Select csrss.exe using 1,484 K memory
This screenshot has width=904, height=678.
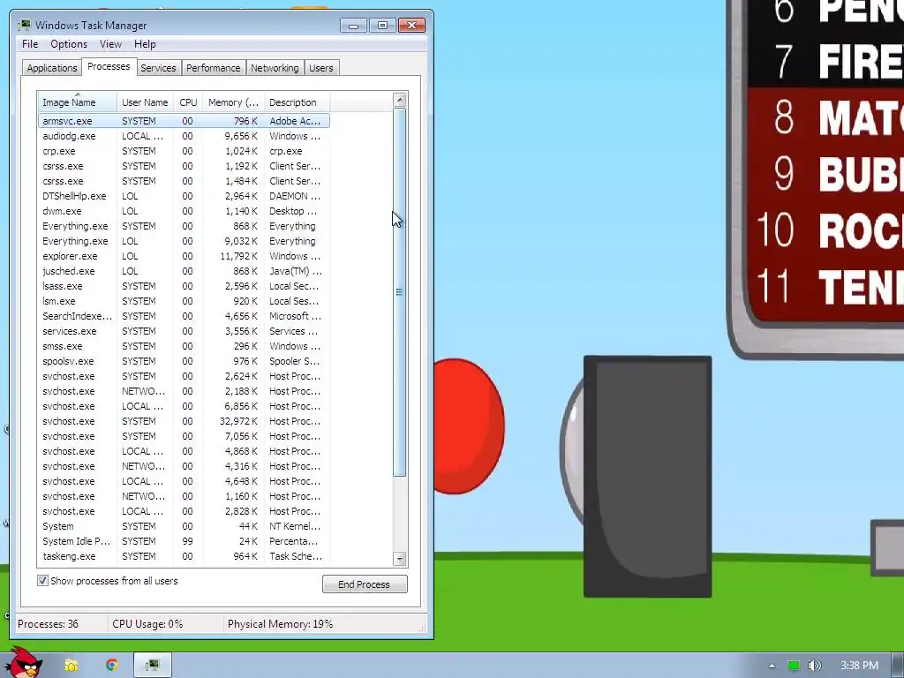point(184,181)
